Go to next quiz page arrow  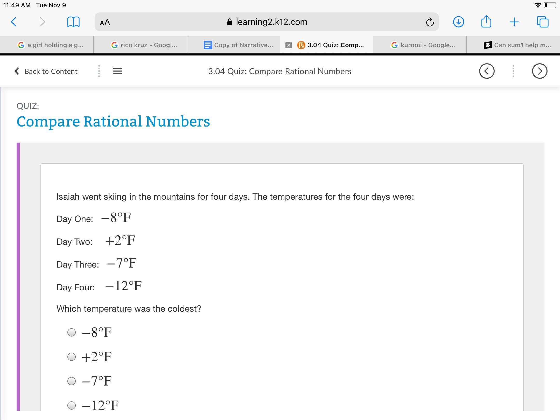tap(540, 71)
